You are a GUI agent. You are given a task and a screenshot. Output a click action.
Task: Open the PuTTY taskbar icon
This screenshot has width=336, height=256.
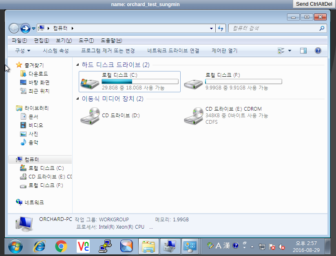point(105,246)
